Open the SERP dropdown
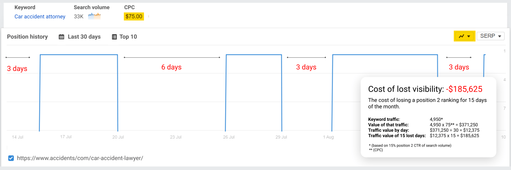The image size is (511, 170). 490,36
